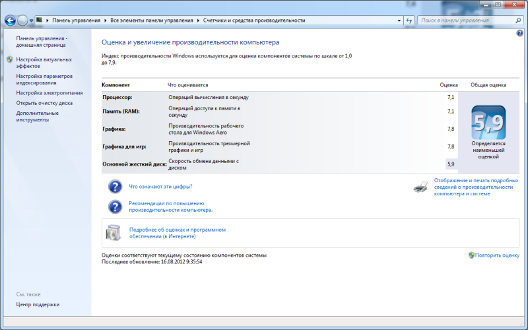Refresh the page with the address bar button
The image size is (528, 330).
(x=409, y=20)
